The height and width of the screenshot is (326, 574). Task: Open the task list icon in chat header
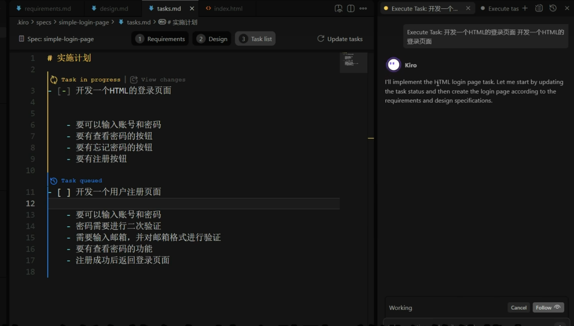tap(539, 8)
